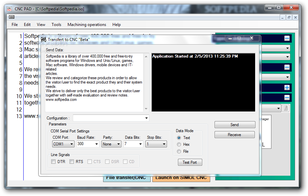This screenshot has height=196, width=308.
Task: Click the Transfert to CNC dialog icon
Action: click(44, 39)
